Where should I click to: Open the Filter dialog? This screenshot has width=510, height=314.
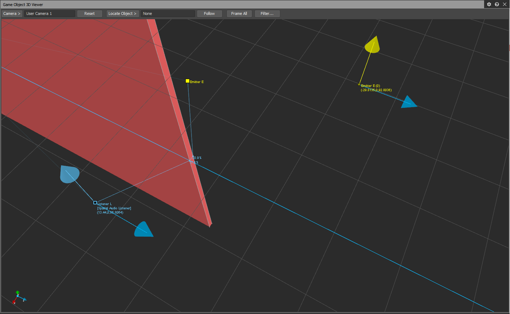(x=267, y=13)
